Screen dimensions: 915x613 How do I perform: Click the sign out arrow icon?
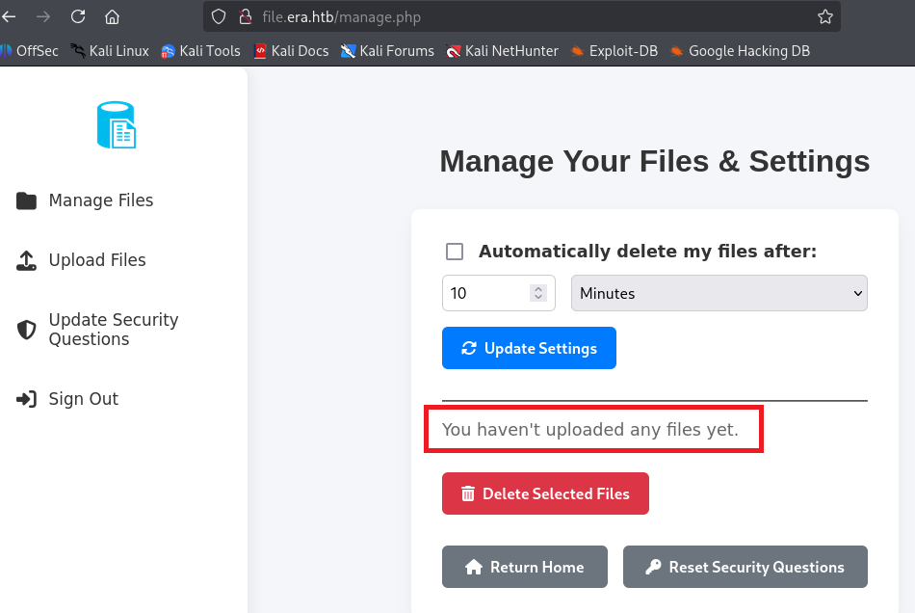coord(27,399)
